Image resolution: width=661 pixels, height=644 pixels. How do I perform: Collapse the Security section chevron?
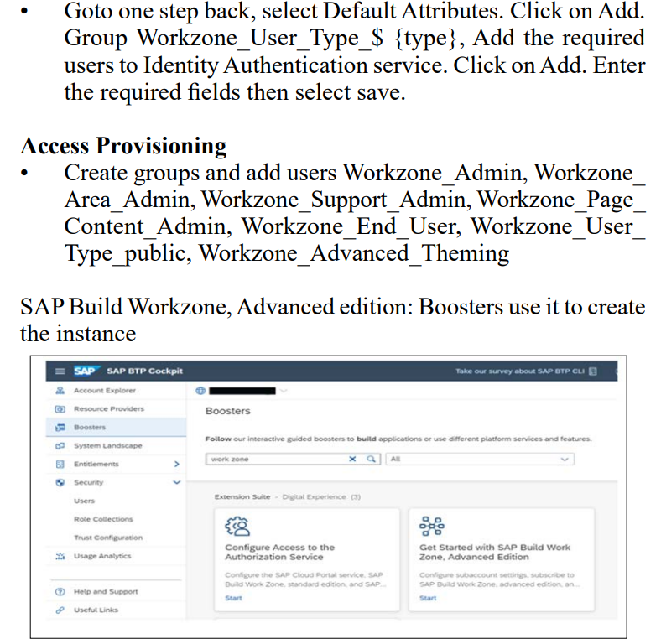tap(177, 482)
